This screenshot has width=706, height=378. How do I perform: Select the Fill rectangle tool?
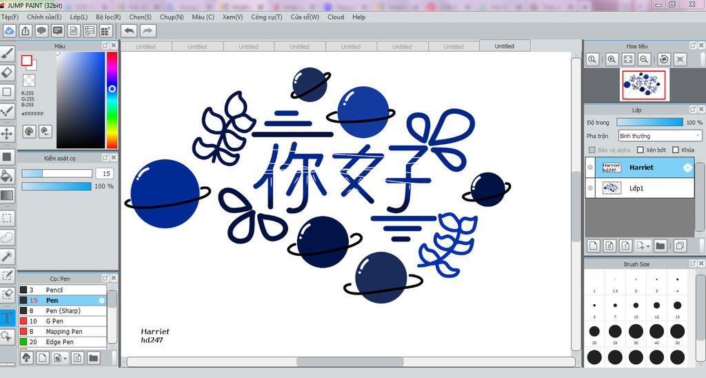(x=7, y=157)
